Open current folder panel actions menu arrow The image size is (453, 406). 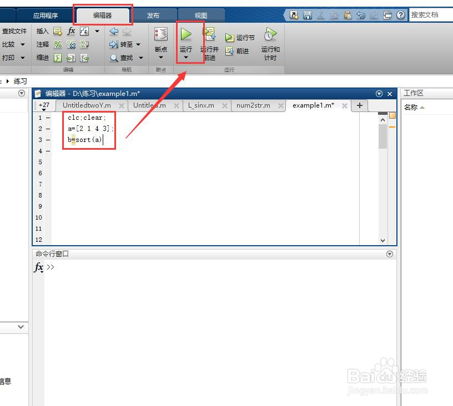pyautogui.click(x=22, y=93)
